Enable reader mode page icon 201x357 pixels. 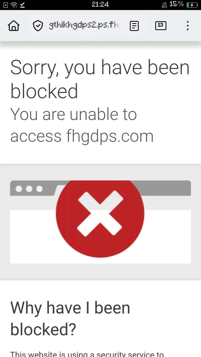click(134, 26)
